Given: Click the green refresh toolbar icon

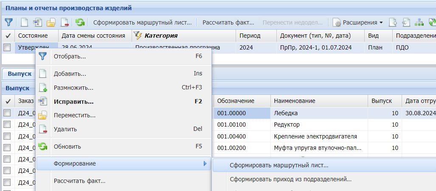Looking at the screenshot, I should (x=80, y=22).
